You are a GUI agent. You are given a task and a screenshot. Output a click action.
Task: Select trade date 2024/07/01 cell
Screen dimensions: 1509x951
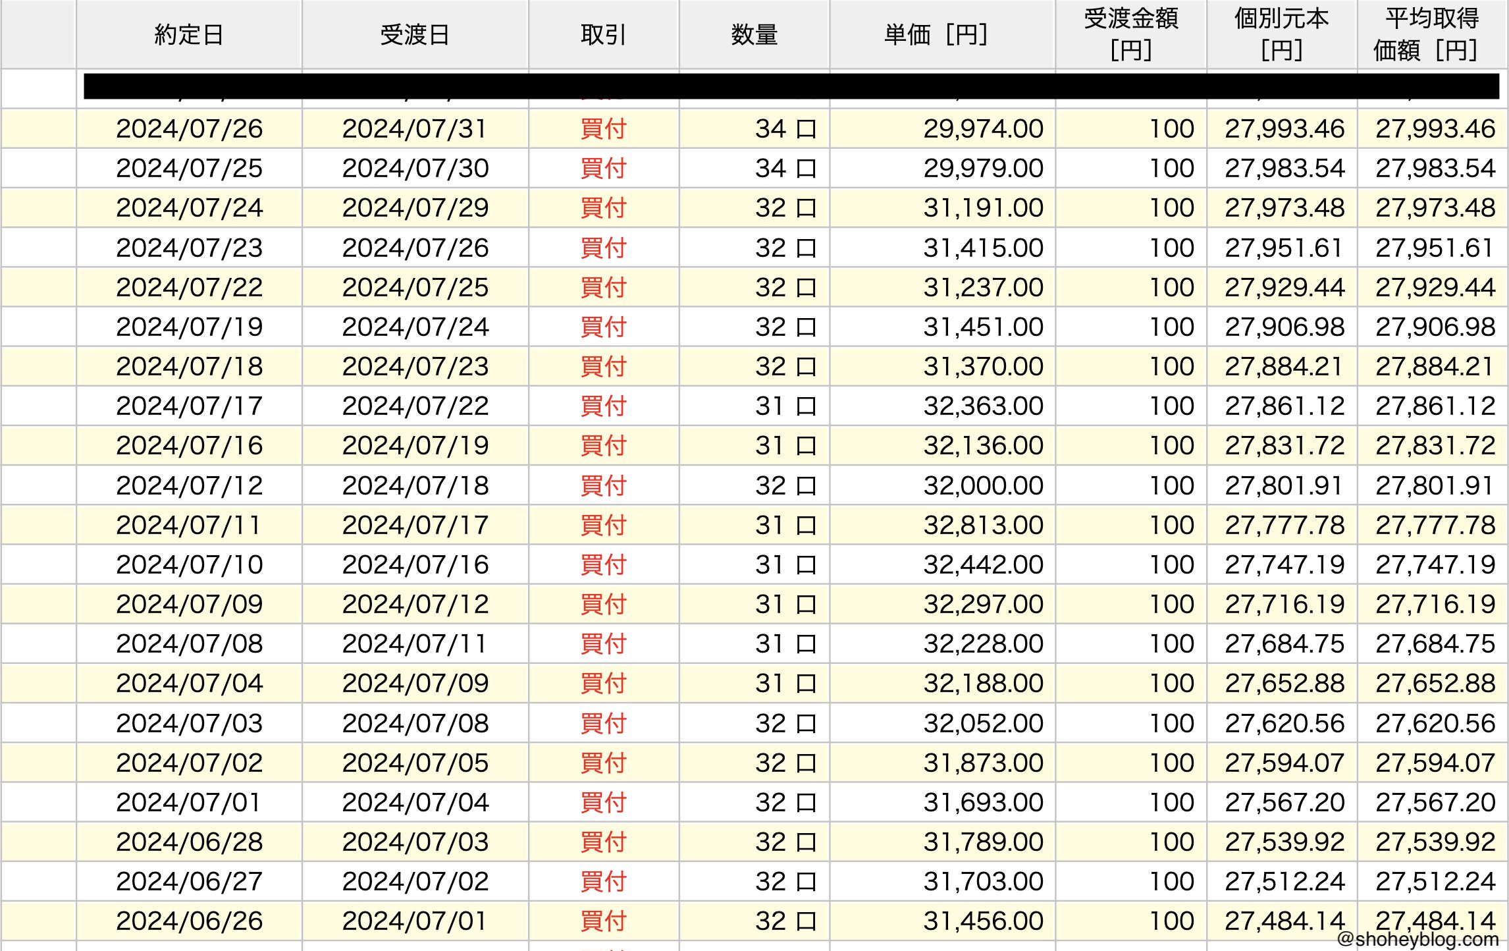(x=189, y=802)
